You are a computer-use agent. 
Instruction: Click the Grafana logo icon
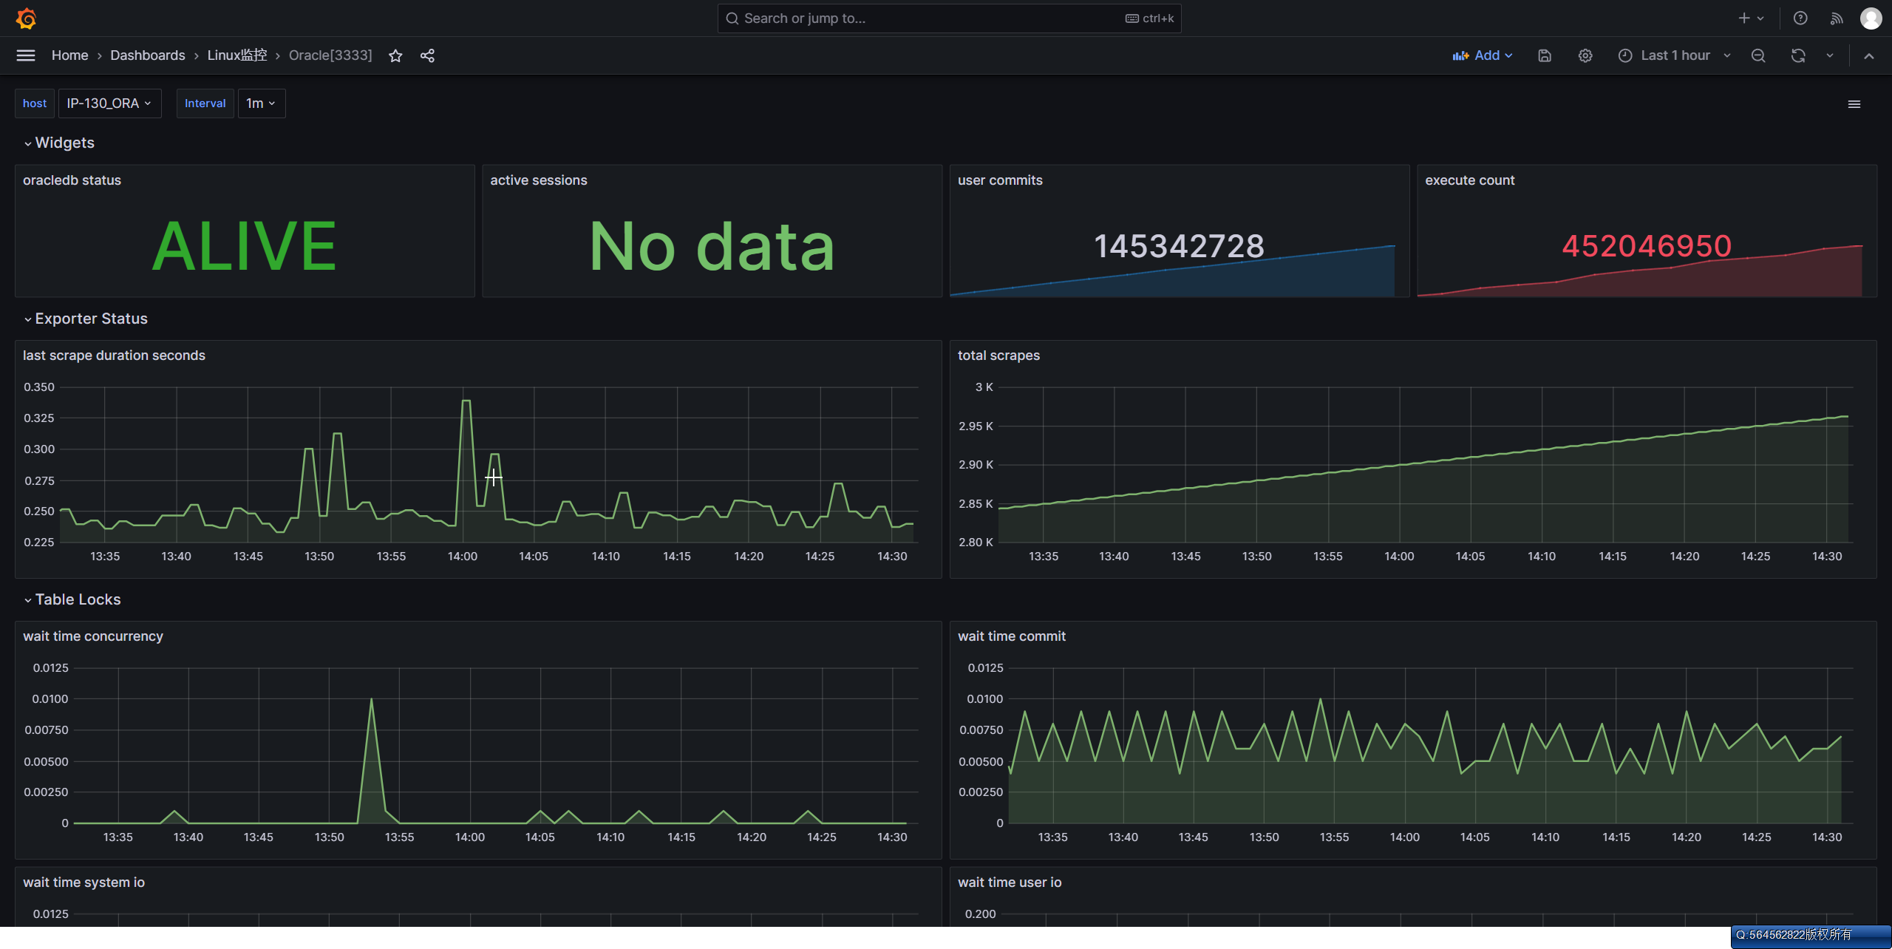[x=26, y=18]
